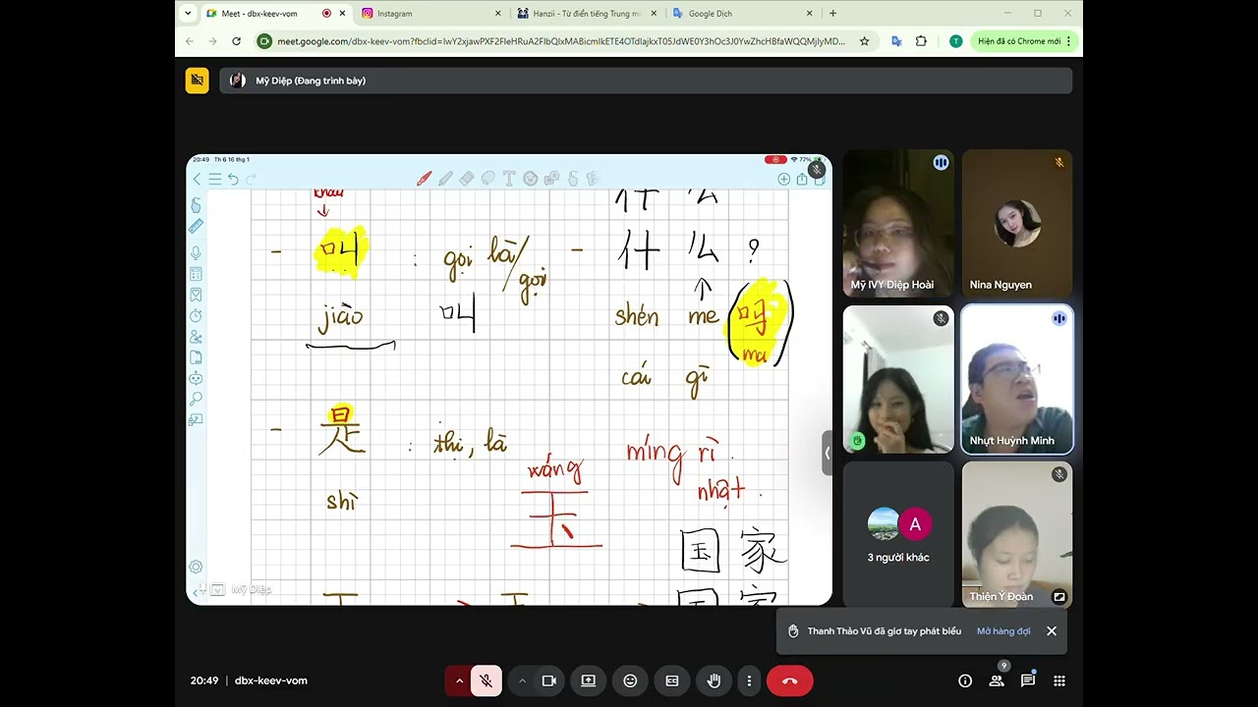Screen dimensions: 1258x707
Task: Toggle picture-in-picture on Thiện Ý Đoàn tile
Action: click(x=1059, y=596)
